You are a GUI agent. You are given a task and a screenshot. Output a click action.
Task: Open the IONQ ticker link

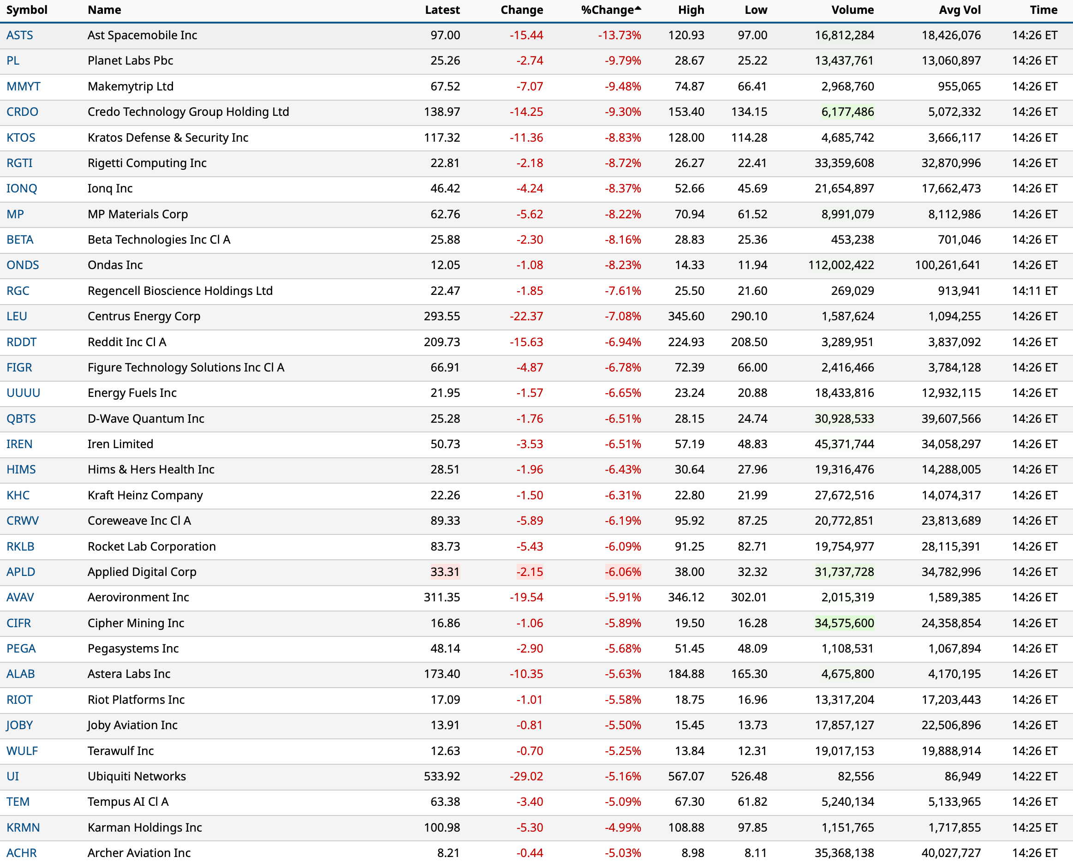(x=21, y=189)
